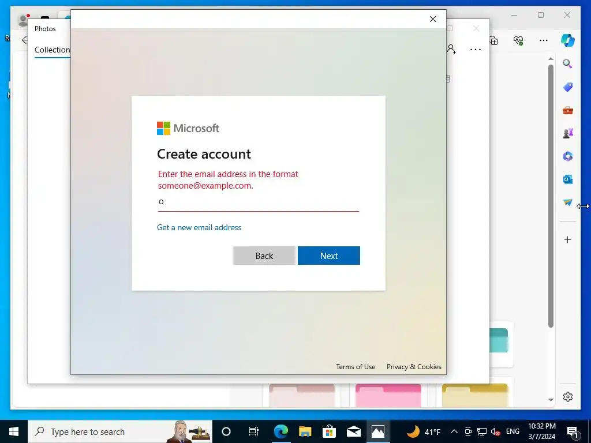Click the Edge scrollbar up arrow
This screenshot has height=443, width=591.
coord(551,59)
